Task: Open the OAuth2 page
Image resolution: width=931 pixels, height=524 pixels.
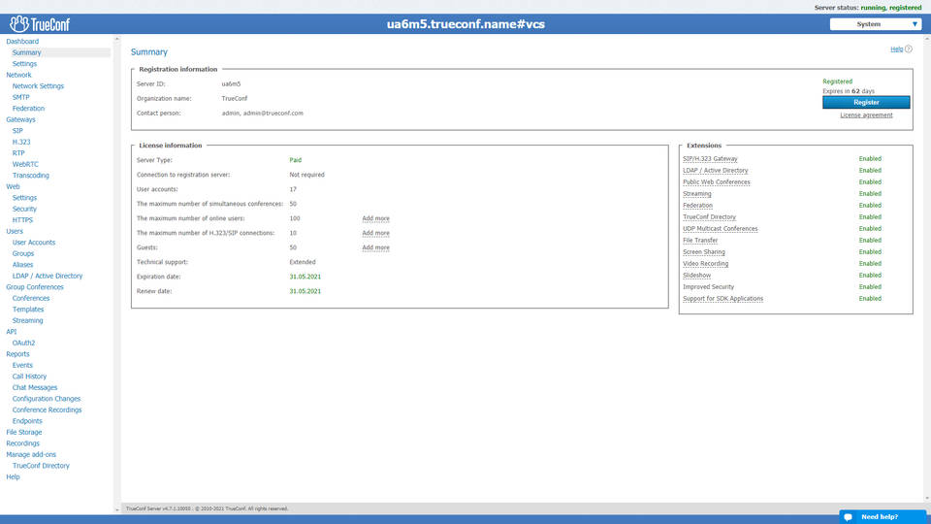Action: [x=23, y=344]
